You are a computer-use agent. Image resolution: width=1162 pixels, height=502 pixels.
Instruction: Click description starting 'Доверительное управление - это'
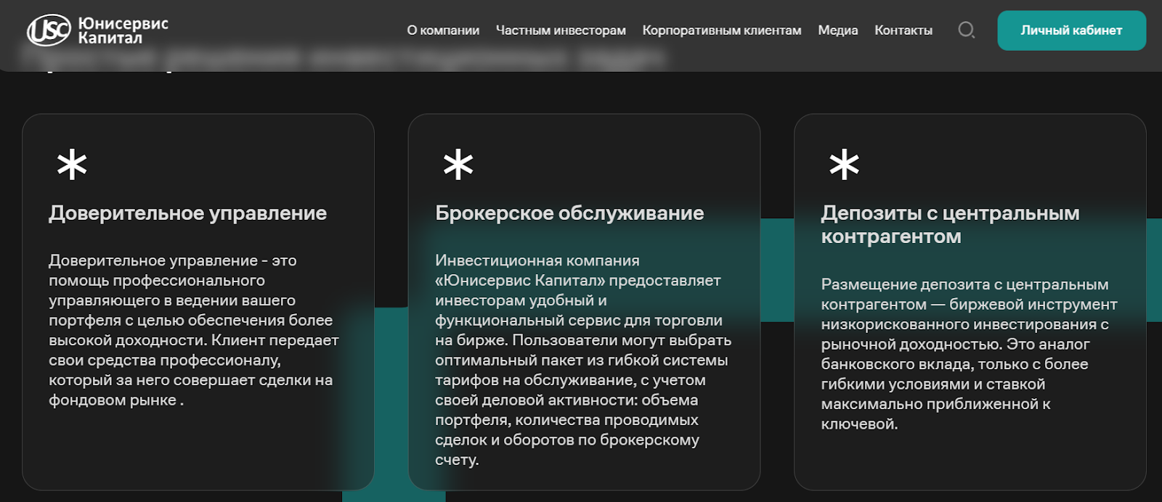(194, 330)
